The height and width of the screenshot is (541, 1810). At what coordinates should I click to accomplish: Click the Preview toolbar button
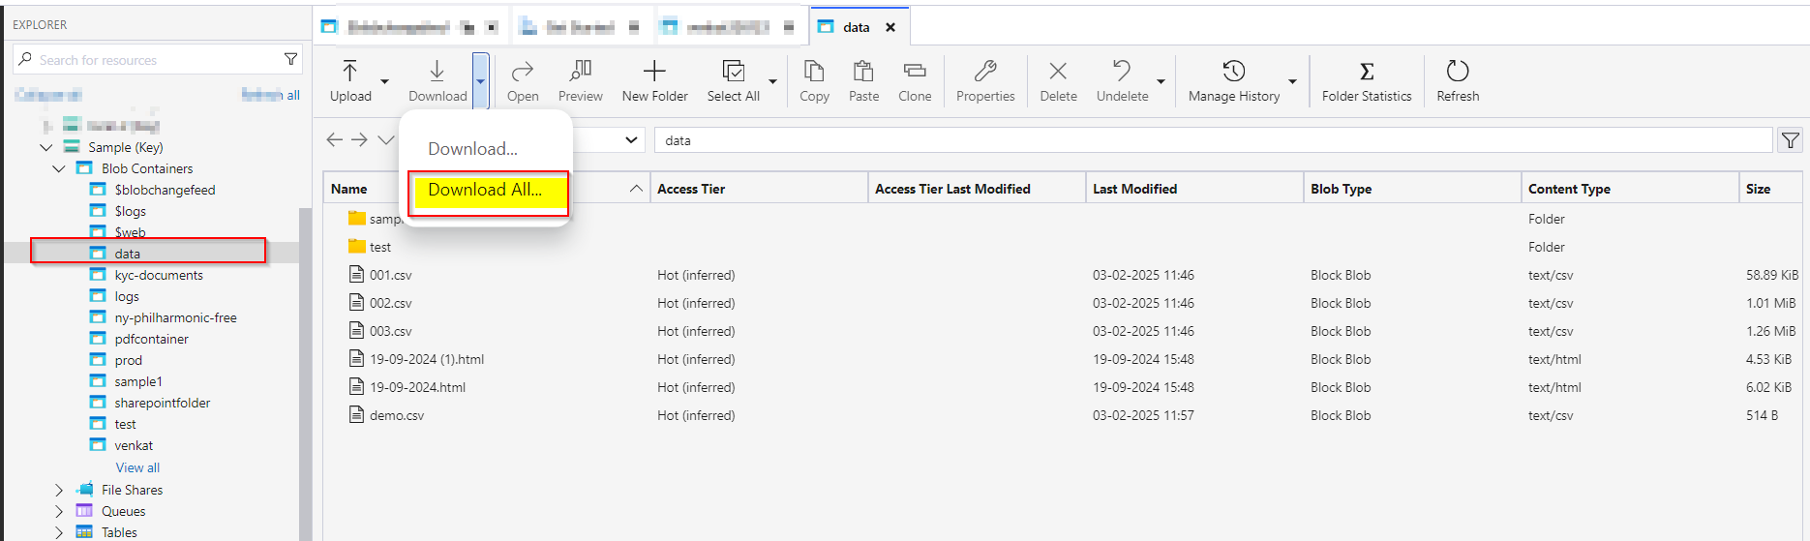point(581,80)
